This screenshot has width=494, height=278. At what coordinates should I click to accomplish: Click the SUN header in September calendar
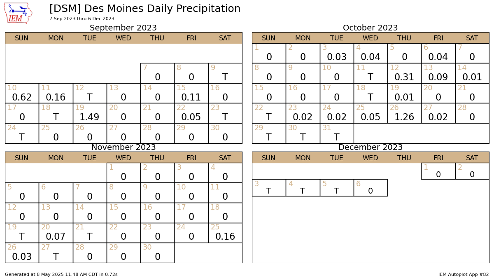pos(22,38)
